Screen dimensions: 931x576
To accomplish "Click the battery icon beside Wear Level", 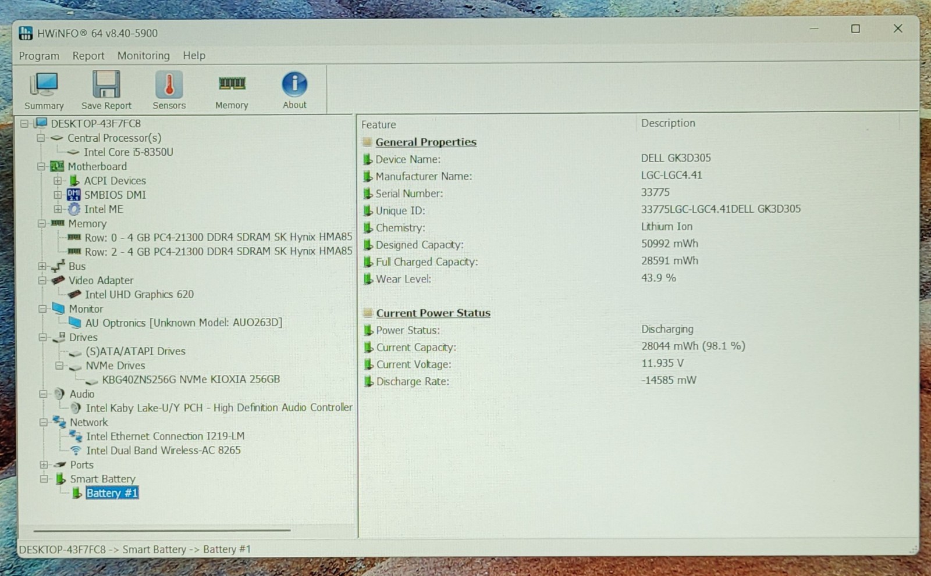I will [x=368, y=279].
